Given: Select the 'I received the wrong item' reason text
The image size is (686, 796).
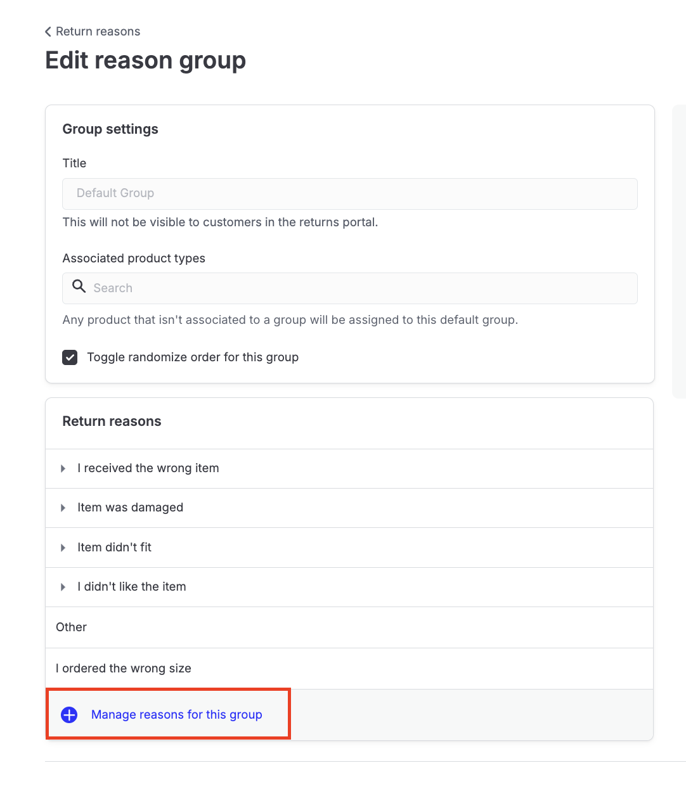Looking at the screenshot, I should point(148,468).
